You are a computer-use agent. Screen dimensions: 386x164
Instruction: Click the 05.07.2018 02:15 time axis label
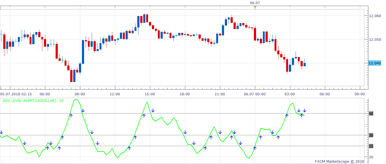pos(16,94)
